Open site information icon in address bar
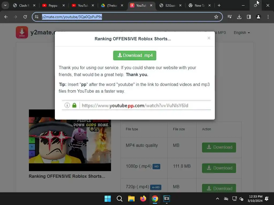 [x=37, y=17]
